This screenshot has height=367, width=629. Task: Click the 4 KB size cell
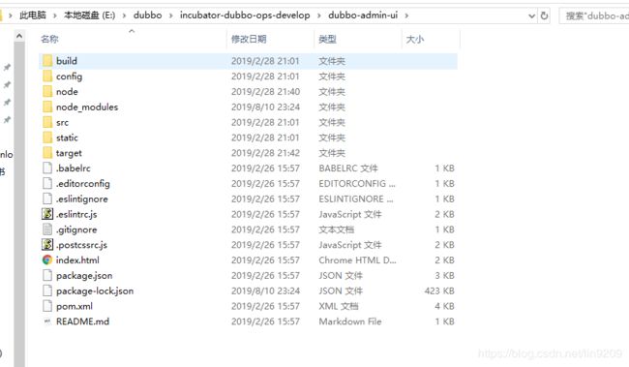(x=444, y=306)
